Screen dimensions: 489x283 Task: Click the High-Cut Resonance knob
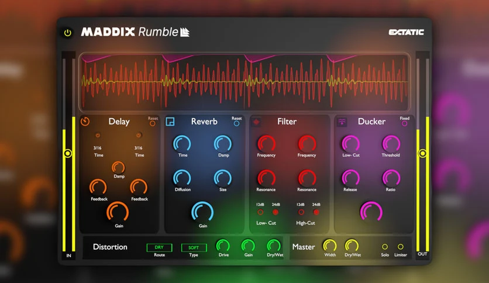(x=307, y=178)
